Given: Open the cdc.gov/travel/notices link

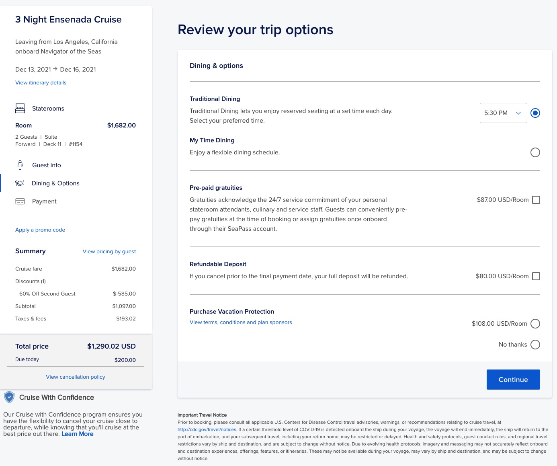Looking at the screenshot, I should [x=207, y=429].
